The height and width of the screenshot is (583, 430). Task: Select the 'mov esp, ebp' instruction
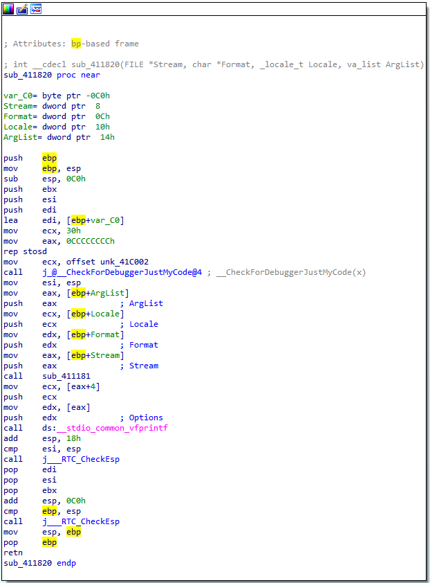click(x=42, y=533)
